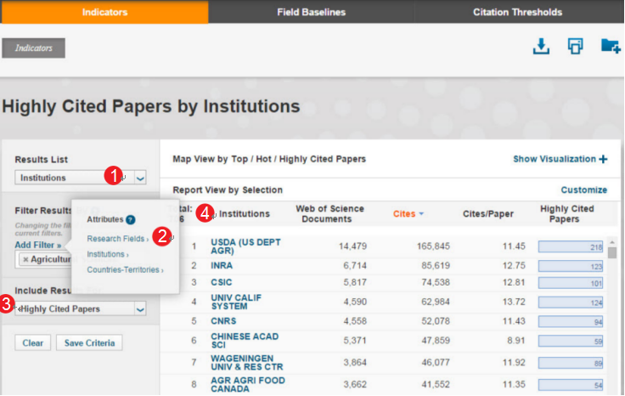
Task: Open the AGR AGRI FOOD CANADA link
Action: pyautogui.click(x=247, y=384)
